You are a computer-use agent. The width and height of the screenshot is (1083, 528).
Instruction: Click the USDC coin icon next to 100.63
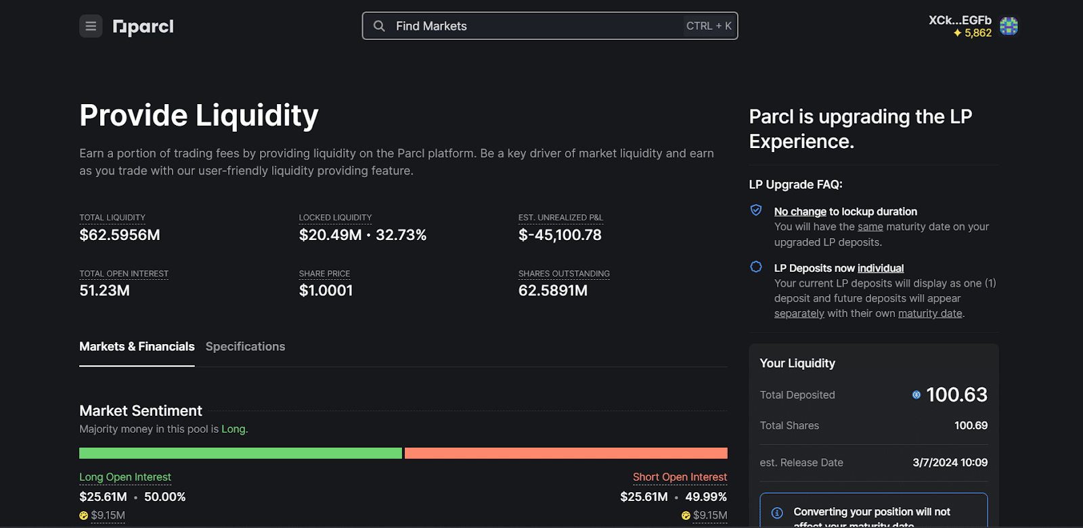[916, 395]
